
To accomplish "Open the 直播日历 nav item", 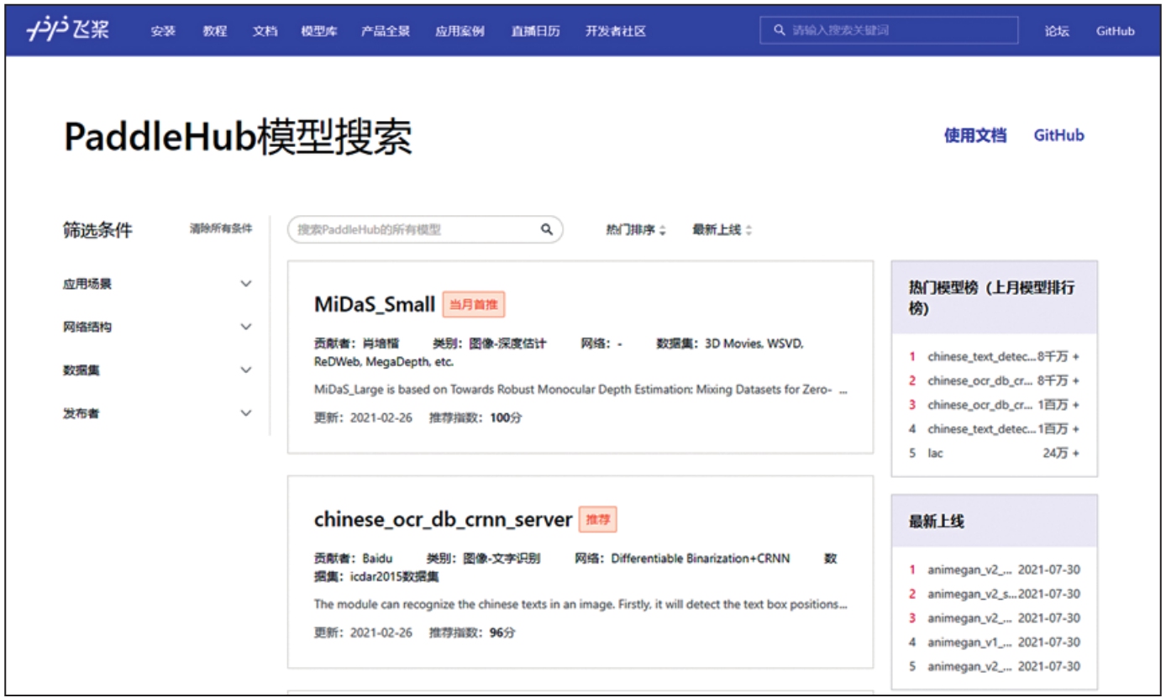I will pyautogui.click(x=536, y=31).
